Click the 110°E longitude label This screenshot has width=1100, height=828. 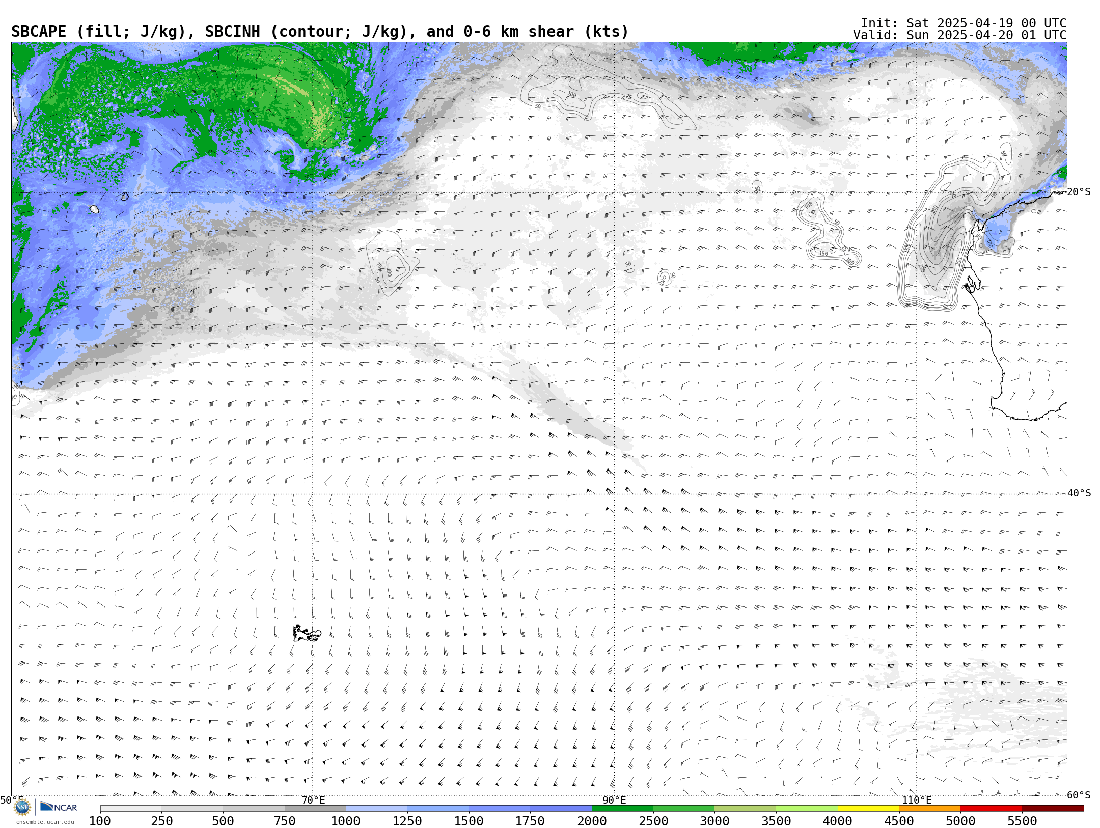click(917, 801)
